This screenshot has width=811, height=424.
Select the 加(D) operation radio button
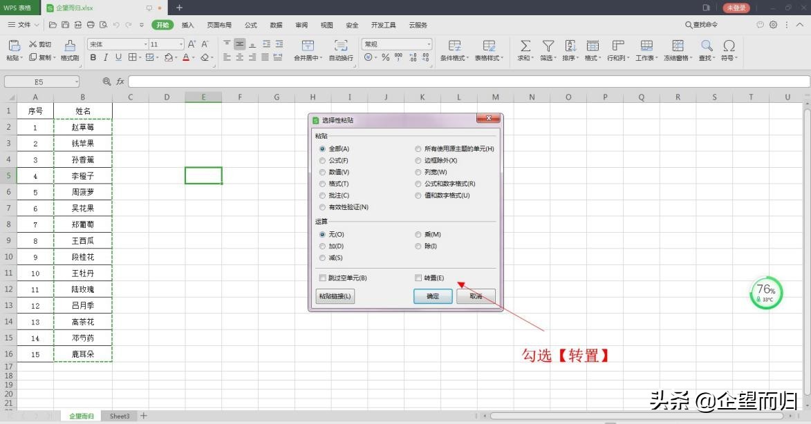click(322, 247)
